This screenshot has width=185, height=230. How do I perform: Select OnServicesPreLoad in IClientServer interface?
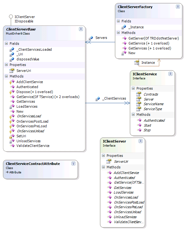coord(128,207)
